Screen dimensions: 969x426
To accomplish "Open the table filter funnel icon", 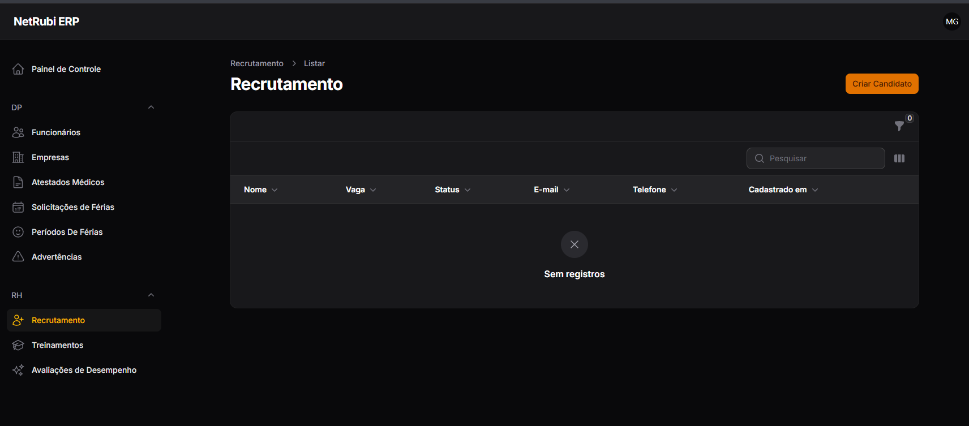I will [899, 126].
